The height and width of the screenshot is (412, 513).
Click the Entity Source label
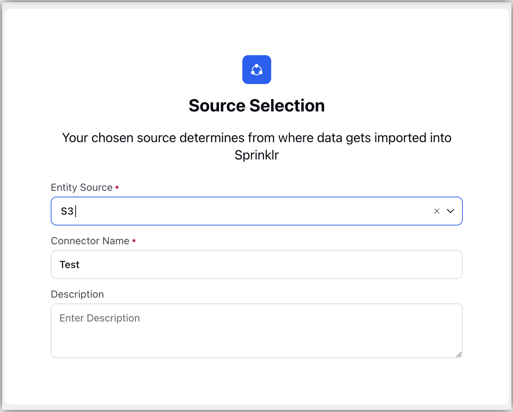[x=82, y=187]
